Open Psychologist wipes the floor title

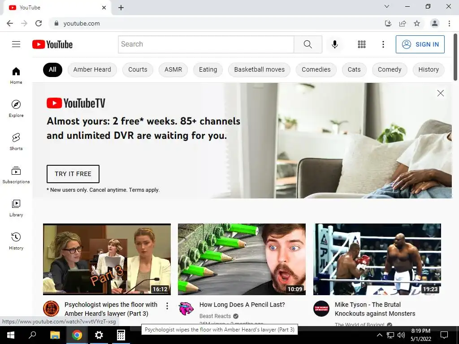click(111, 309)
